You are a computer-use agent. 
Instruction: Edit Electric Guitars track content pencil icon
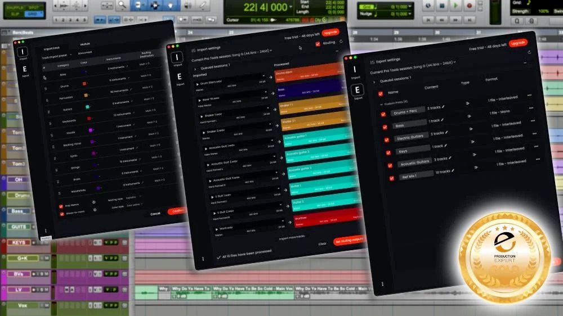[x=446, y=132]
